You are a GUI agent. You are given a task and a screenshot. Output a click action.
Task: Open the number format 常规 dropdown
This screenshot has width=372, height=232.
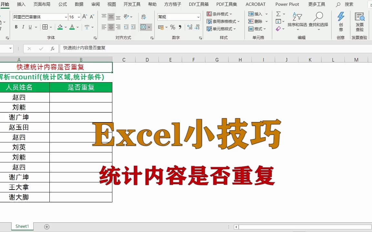pos(179,16)
